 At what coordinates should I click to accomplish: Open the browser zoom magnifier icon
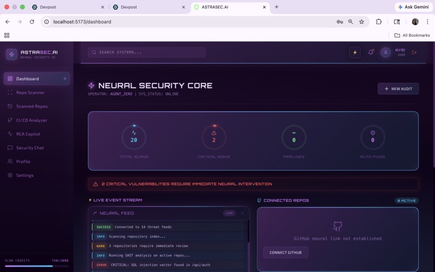[351, 22]
